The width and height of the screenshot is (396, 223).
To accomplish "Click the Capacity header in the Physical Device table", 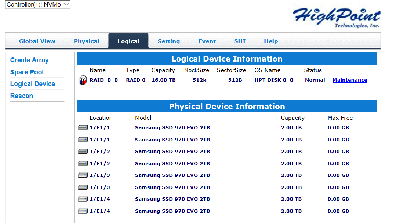I will pyautogui.click(x=293, y=118).
